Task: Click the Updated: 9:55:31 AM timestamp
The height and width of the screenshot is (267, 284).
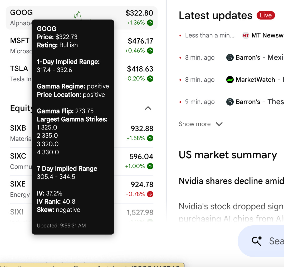Action: tap(61, 226)
